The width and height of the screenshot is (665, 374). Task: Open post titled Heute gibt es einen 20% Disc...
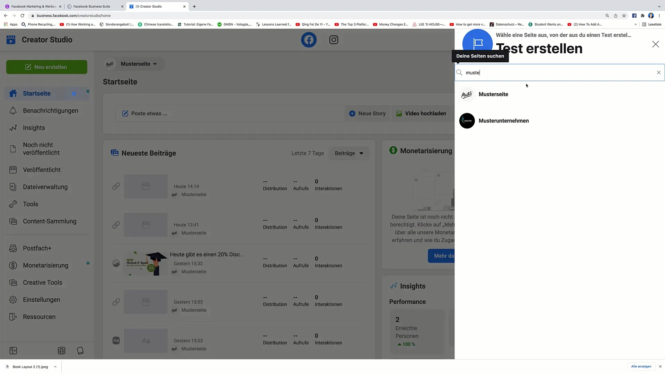coord(206,254)
